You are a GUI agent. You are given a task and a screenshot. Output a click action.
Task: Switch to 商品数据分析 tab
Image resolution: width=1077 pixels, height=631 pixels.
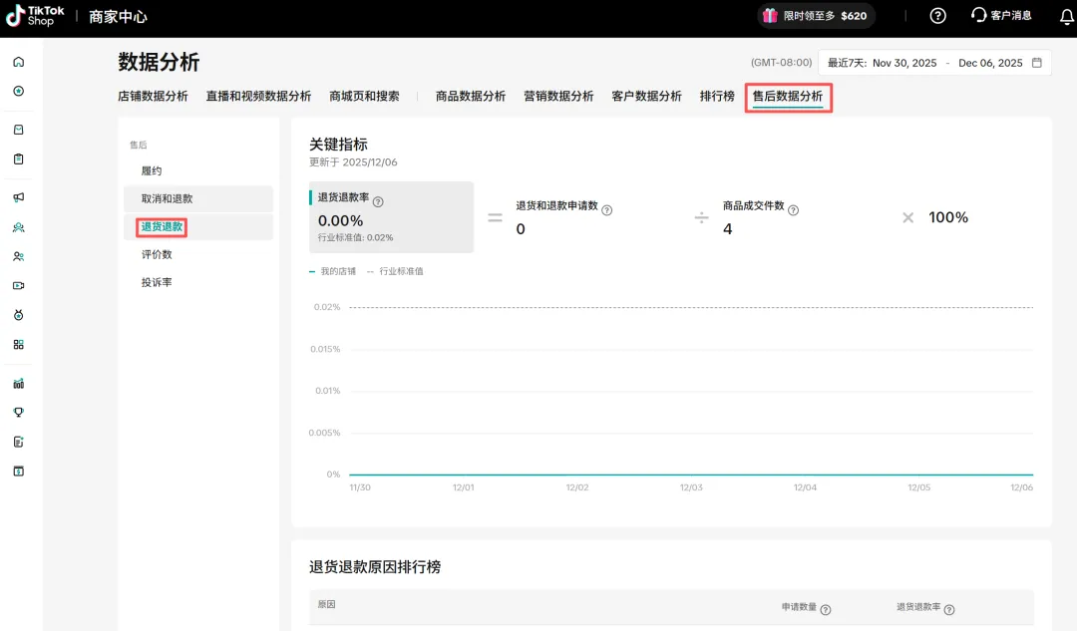pyautogui.click(x=470, y=97)
